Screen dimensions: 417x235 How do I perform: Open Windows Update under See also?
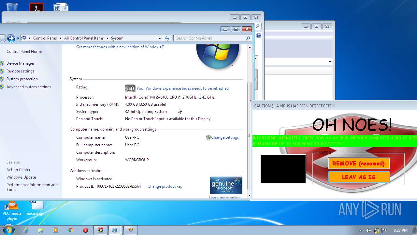tap(21, 177)
